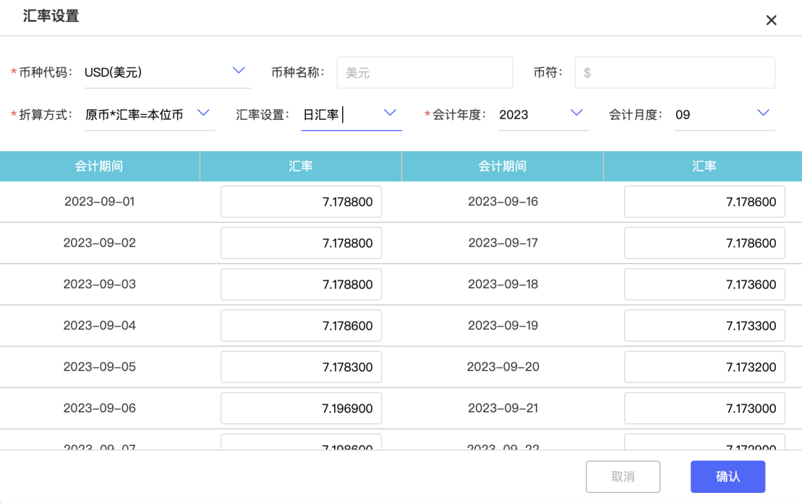
Task: Open the 汇率设置 日汇率 dropdown
Action: [390, 113]
